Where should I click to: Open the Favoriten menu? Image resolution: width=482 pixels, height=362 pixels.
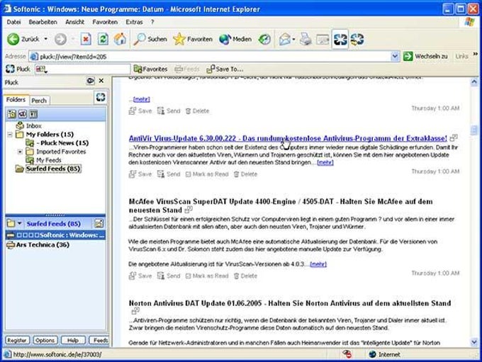[x=105, y=22]
